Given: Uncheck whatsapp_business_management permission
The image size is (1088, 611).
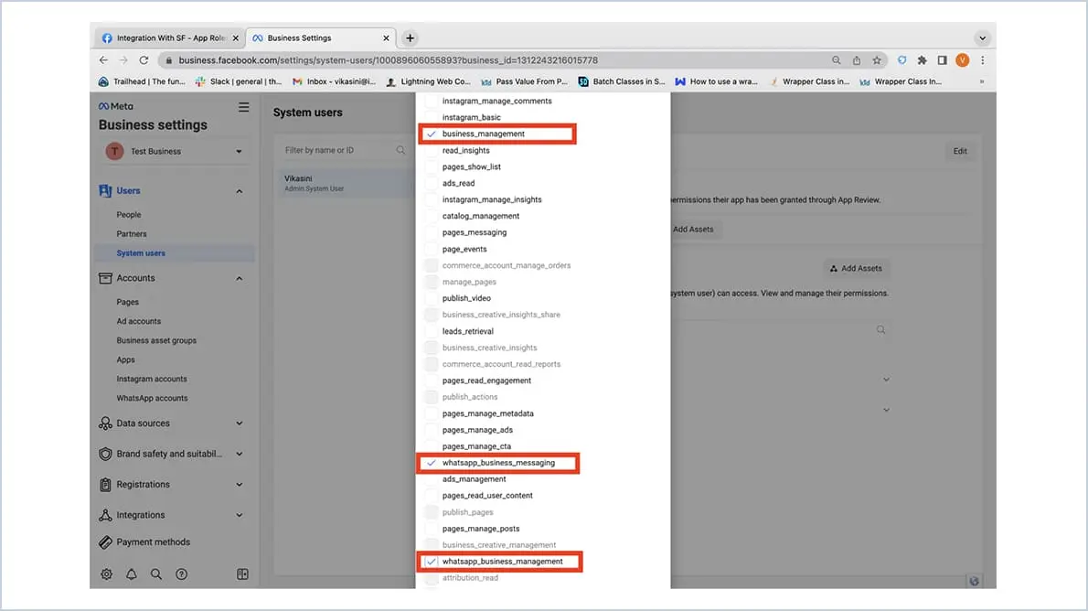Looking at the screenshot, I should (432, 562).
